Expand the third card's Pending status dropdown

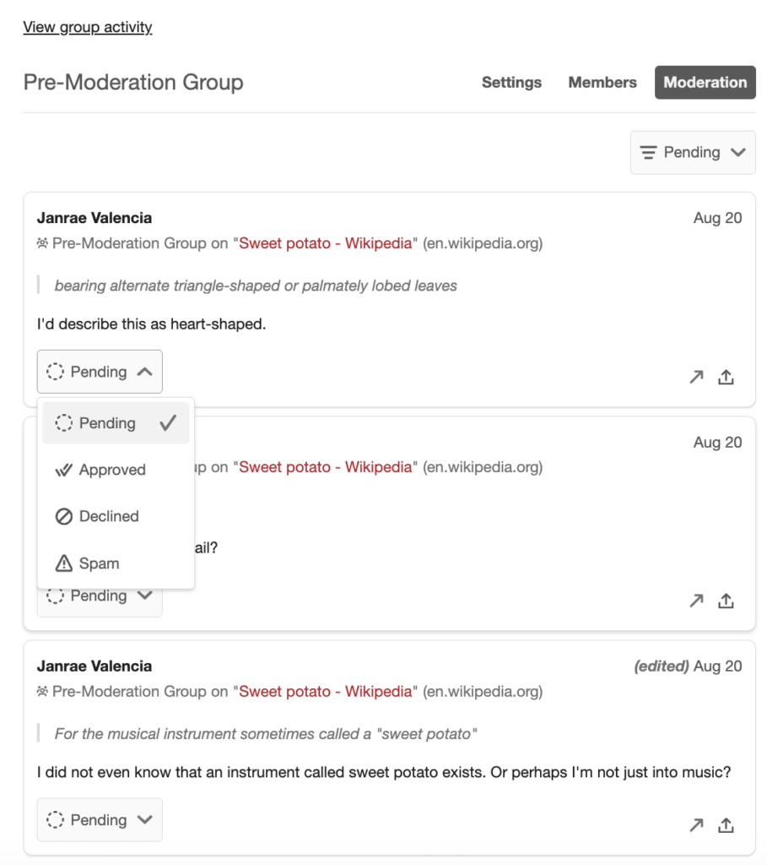pos(100,819)
